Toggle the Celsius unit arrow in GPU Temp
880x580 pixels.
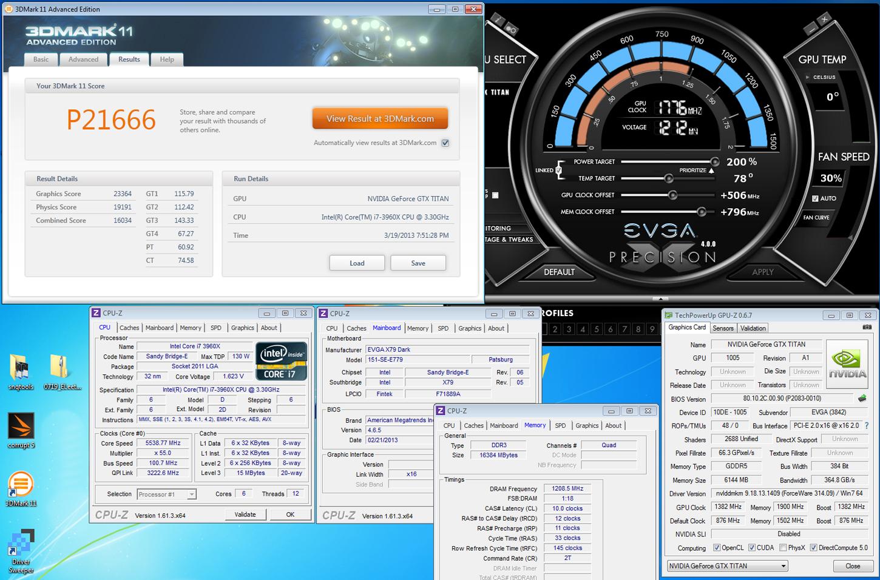click(807, 77)
